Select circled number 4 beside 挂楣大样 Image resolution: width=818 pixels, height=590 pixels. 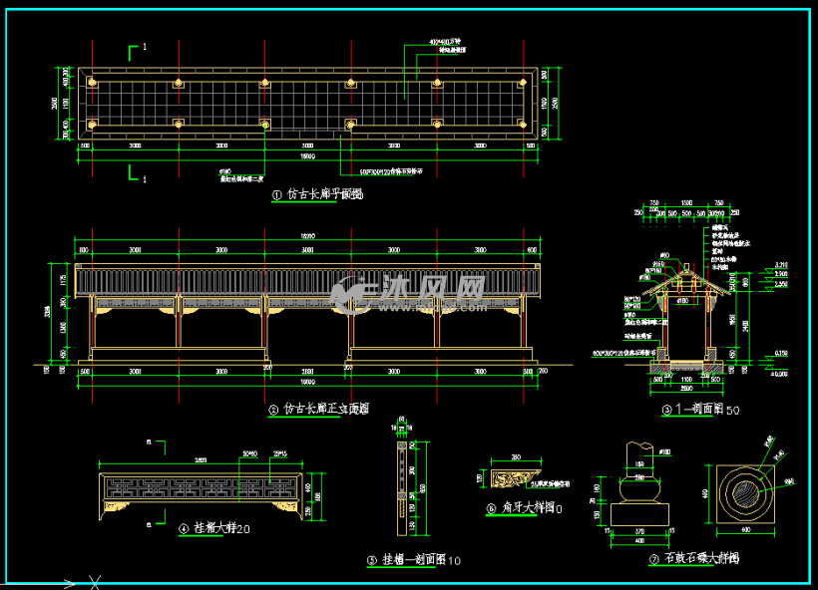(184, 528)
